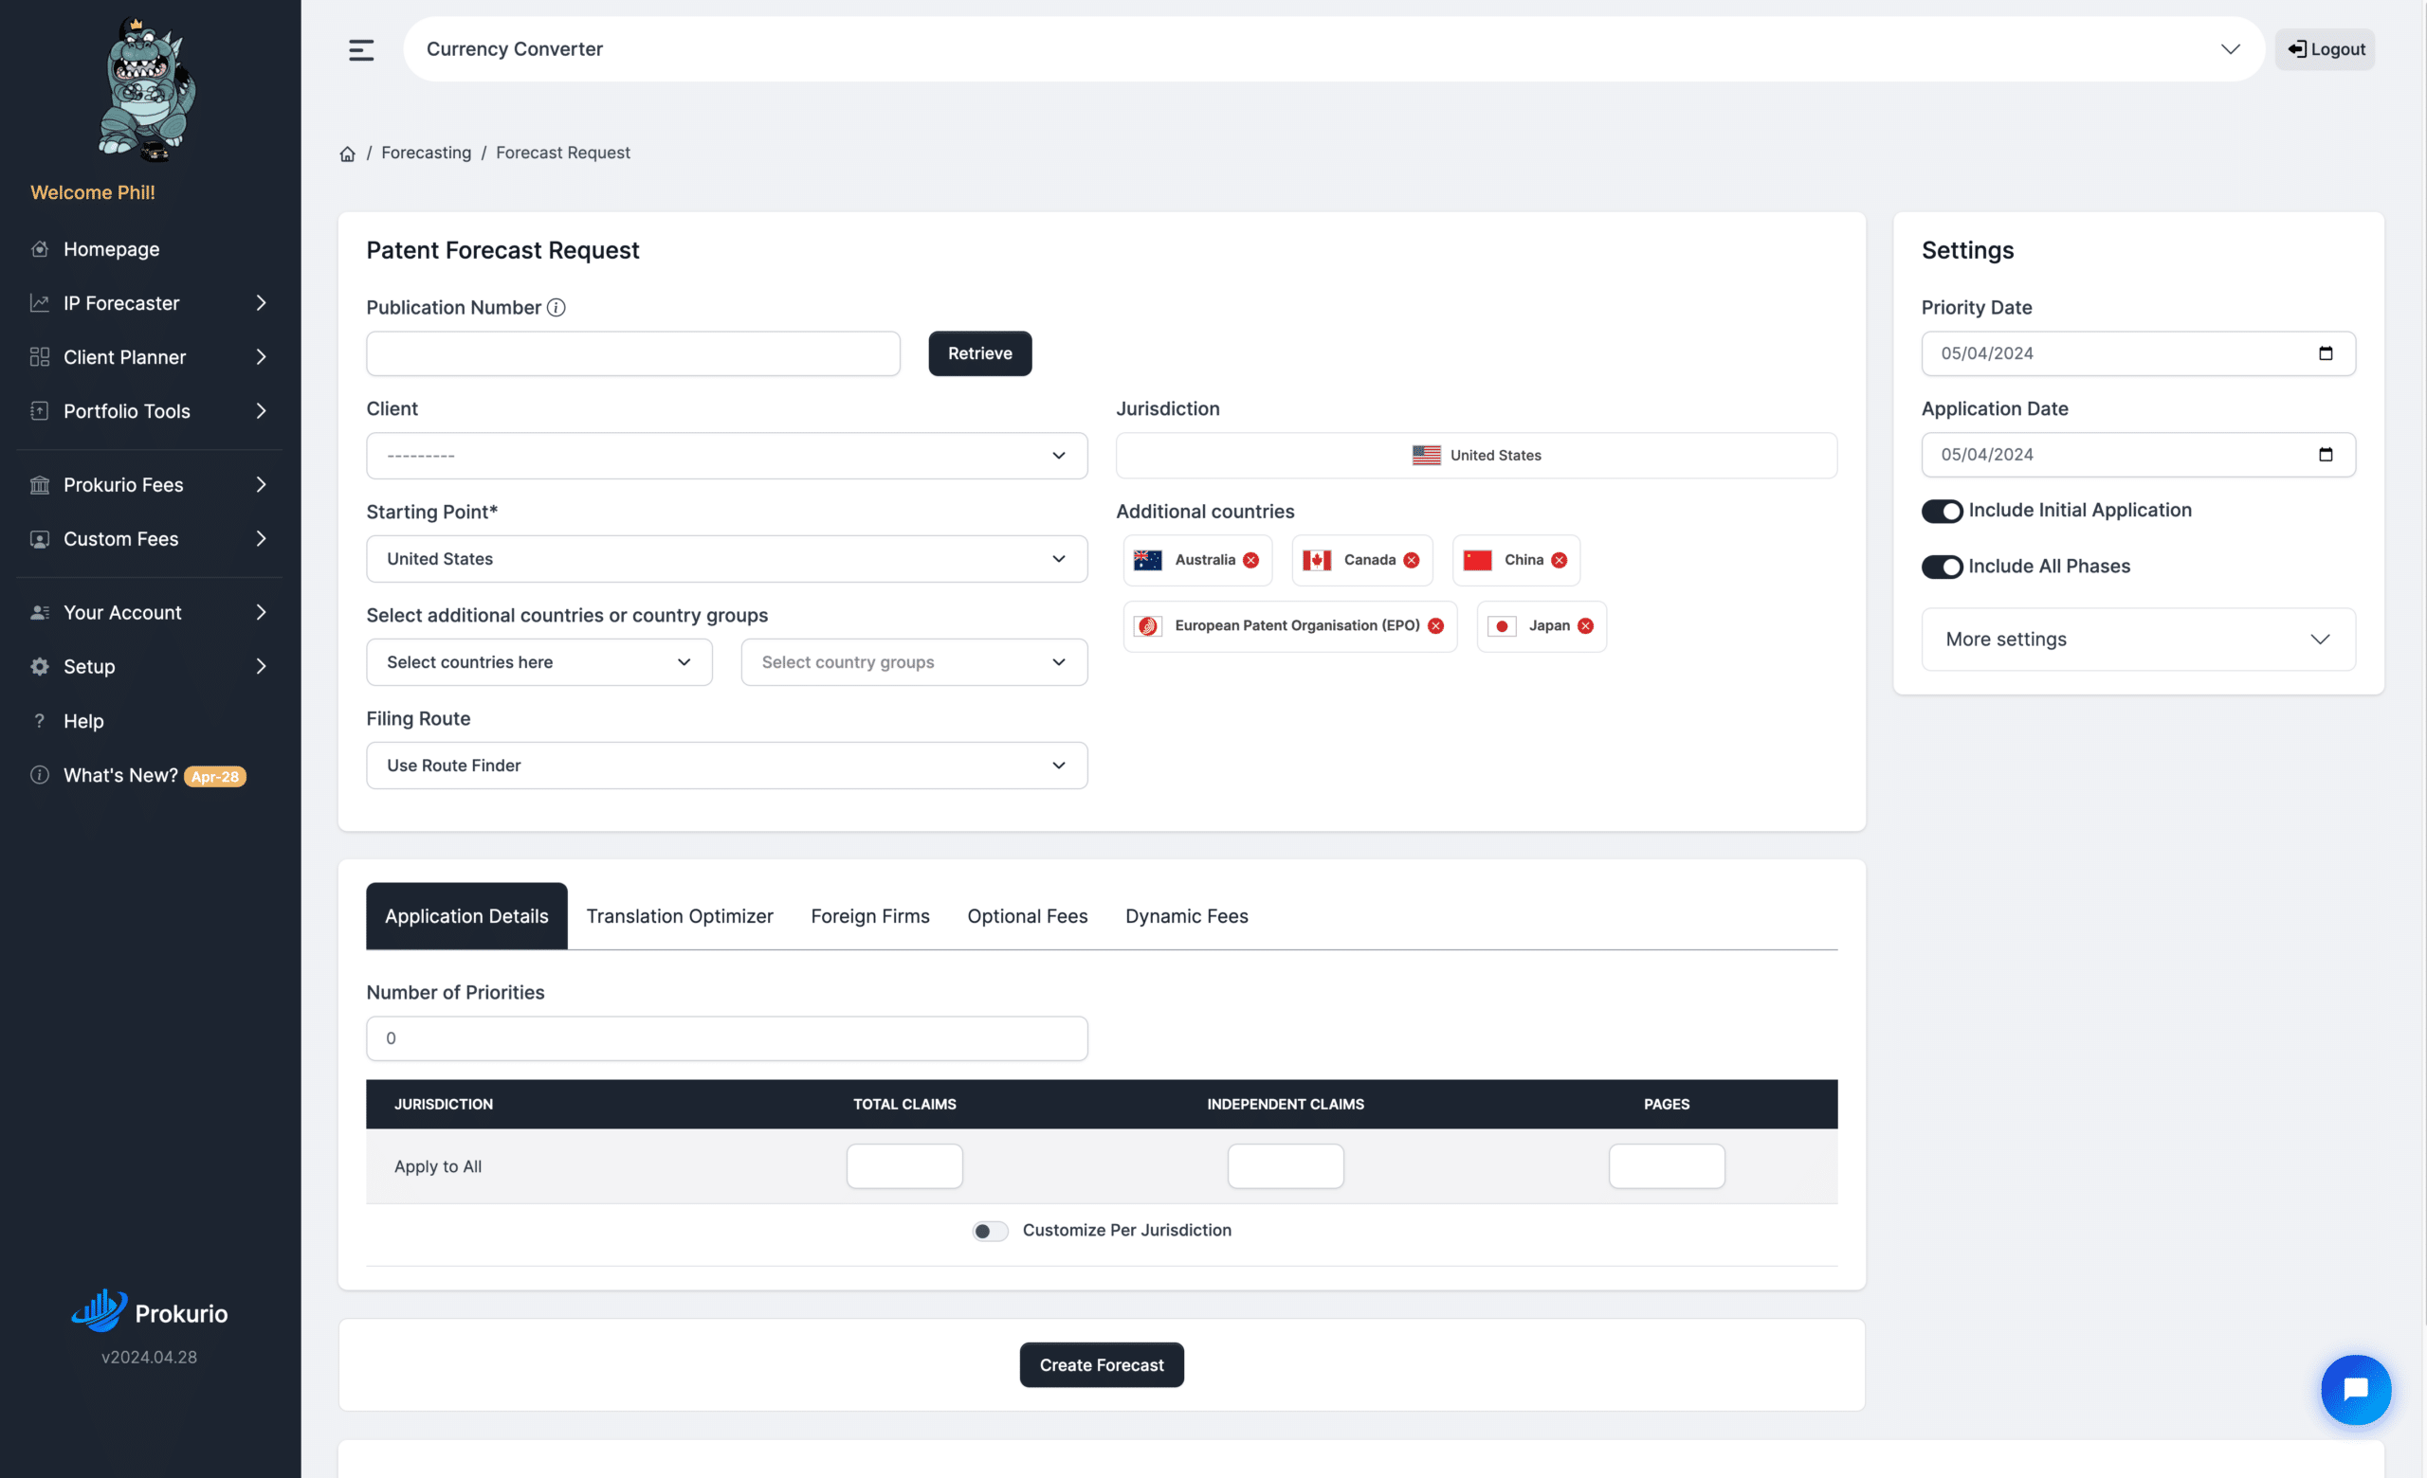Expand the Prokurio Fees sidebar menu

coord(150,485)
